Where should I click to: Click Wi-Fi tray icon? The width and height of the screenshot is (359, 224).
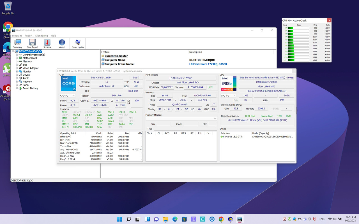[330, 219]
